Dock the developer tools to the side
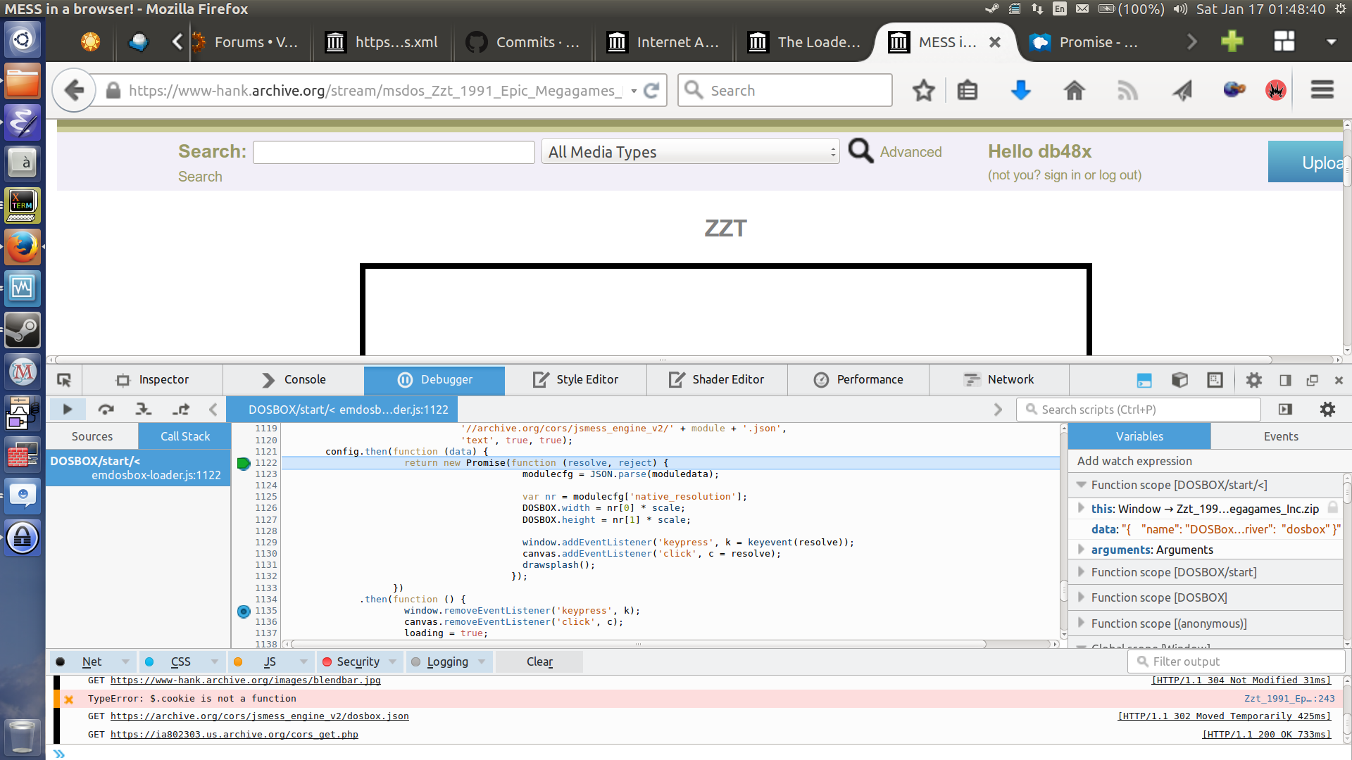1352x760 pixels. (1285, 380)
